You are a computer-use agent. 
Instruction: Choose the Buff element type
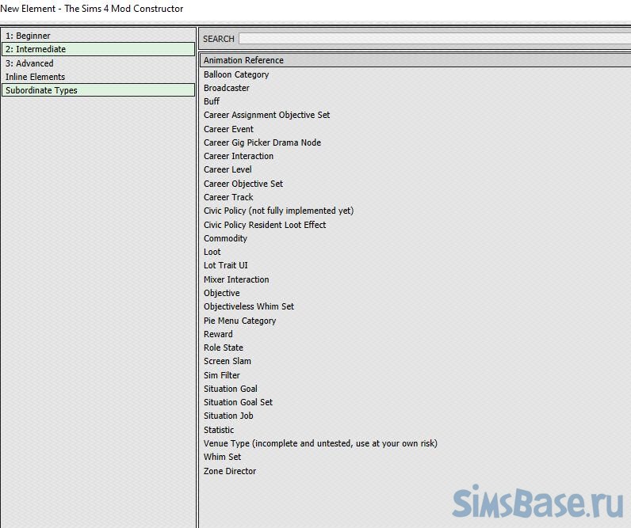[212, 101]
